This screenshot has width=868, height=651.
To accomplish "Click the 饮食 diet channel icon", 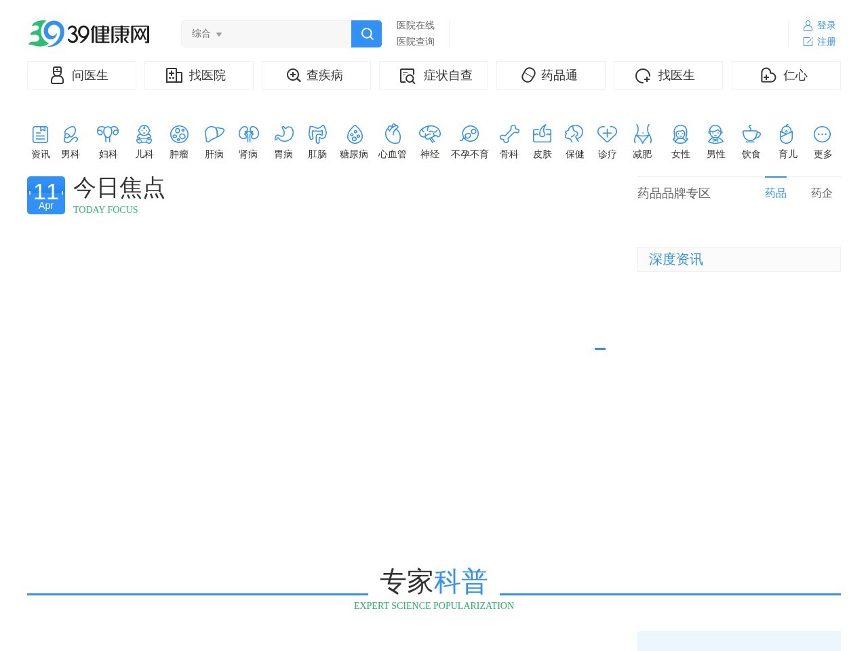I will 751,140.
